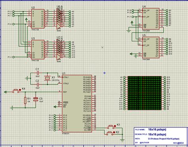
Task: Click the P1.4 terminal near U3
Action: [13, 57]
